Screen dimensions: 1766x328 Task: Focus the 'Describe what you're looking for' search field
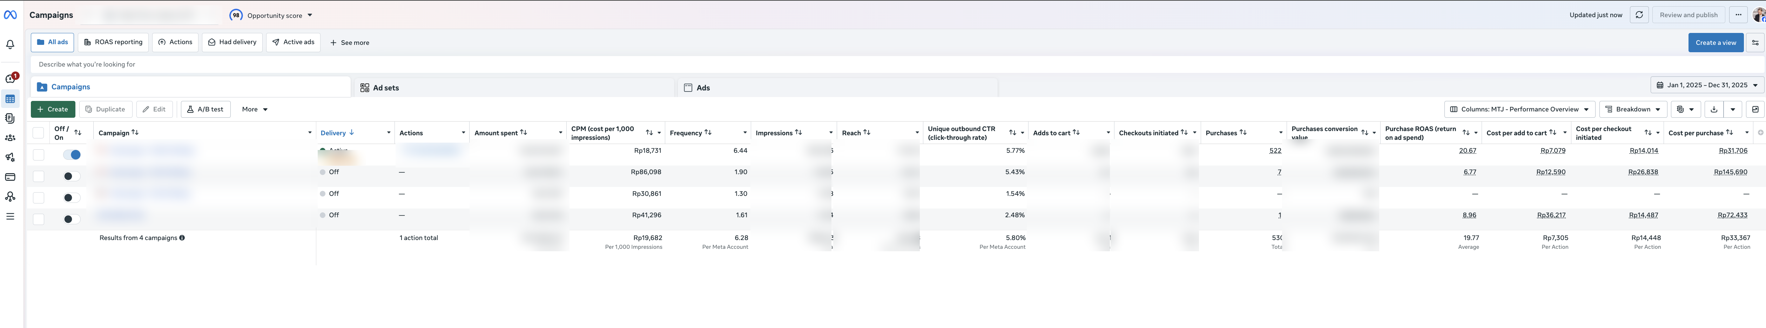[x=897, y=64]
